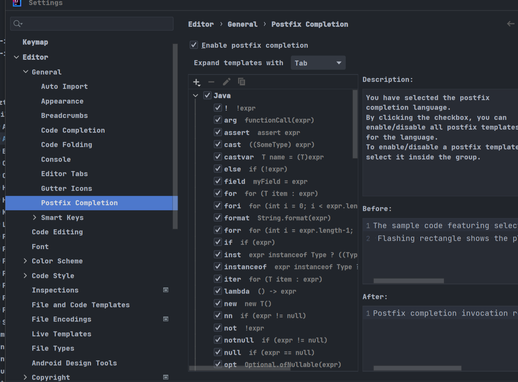Click the Inspections project-level settings icon
518x382 pixels.
click(x=166, y=290)
